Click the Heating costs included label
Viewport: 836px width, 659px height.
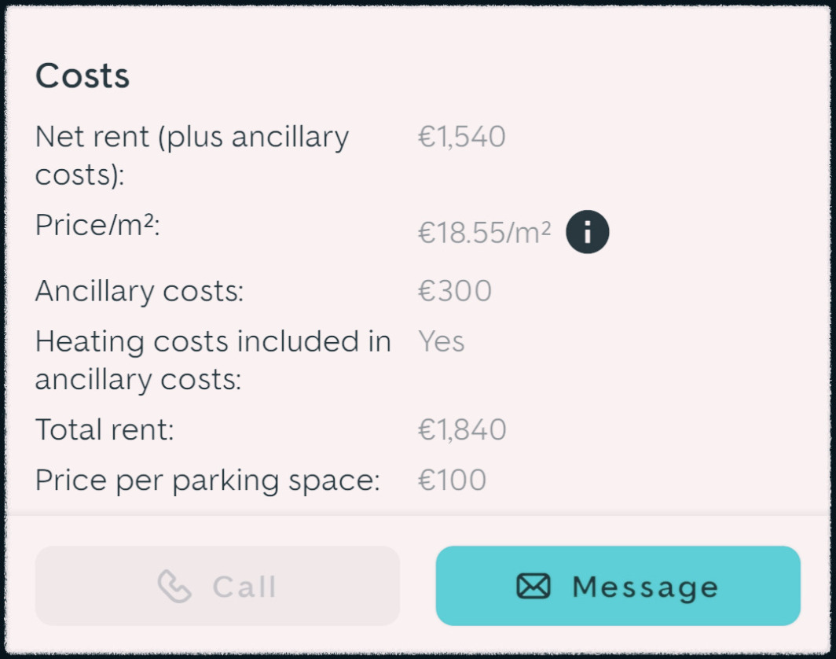click(213, 342)
